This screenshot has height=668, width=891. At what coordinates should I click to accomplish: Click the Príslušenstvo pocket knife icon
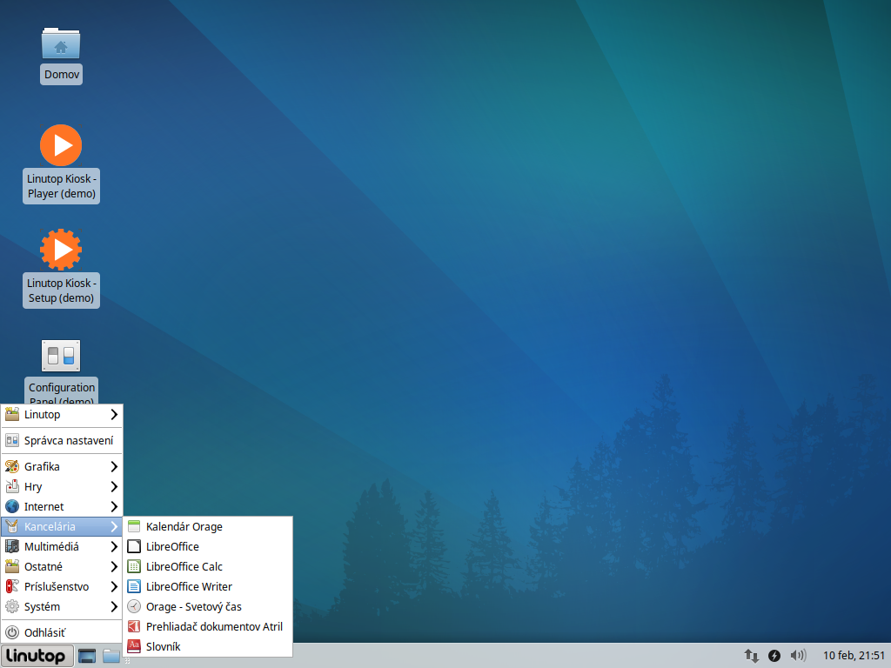pos(12,586)
